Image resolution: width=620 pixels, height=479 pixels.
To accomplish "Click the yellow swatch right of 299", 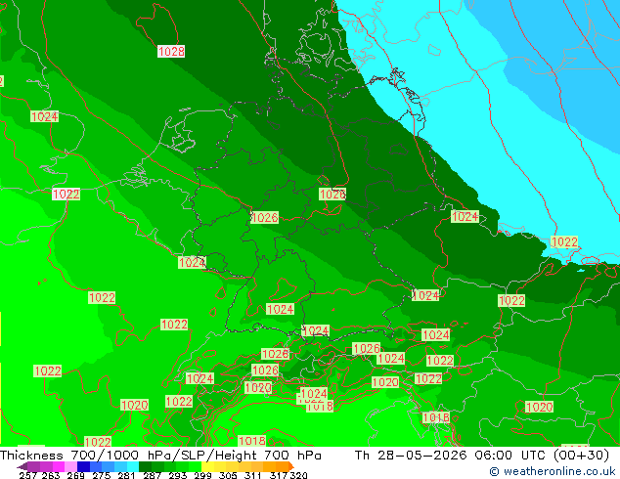I will click(207, 466).
